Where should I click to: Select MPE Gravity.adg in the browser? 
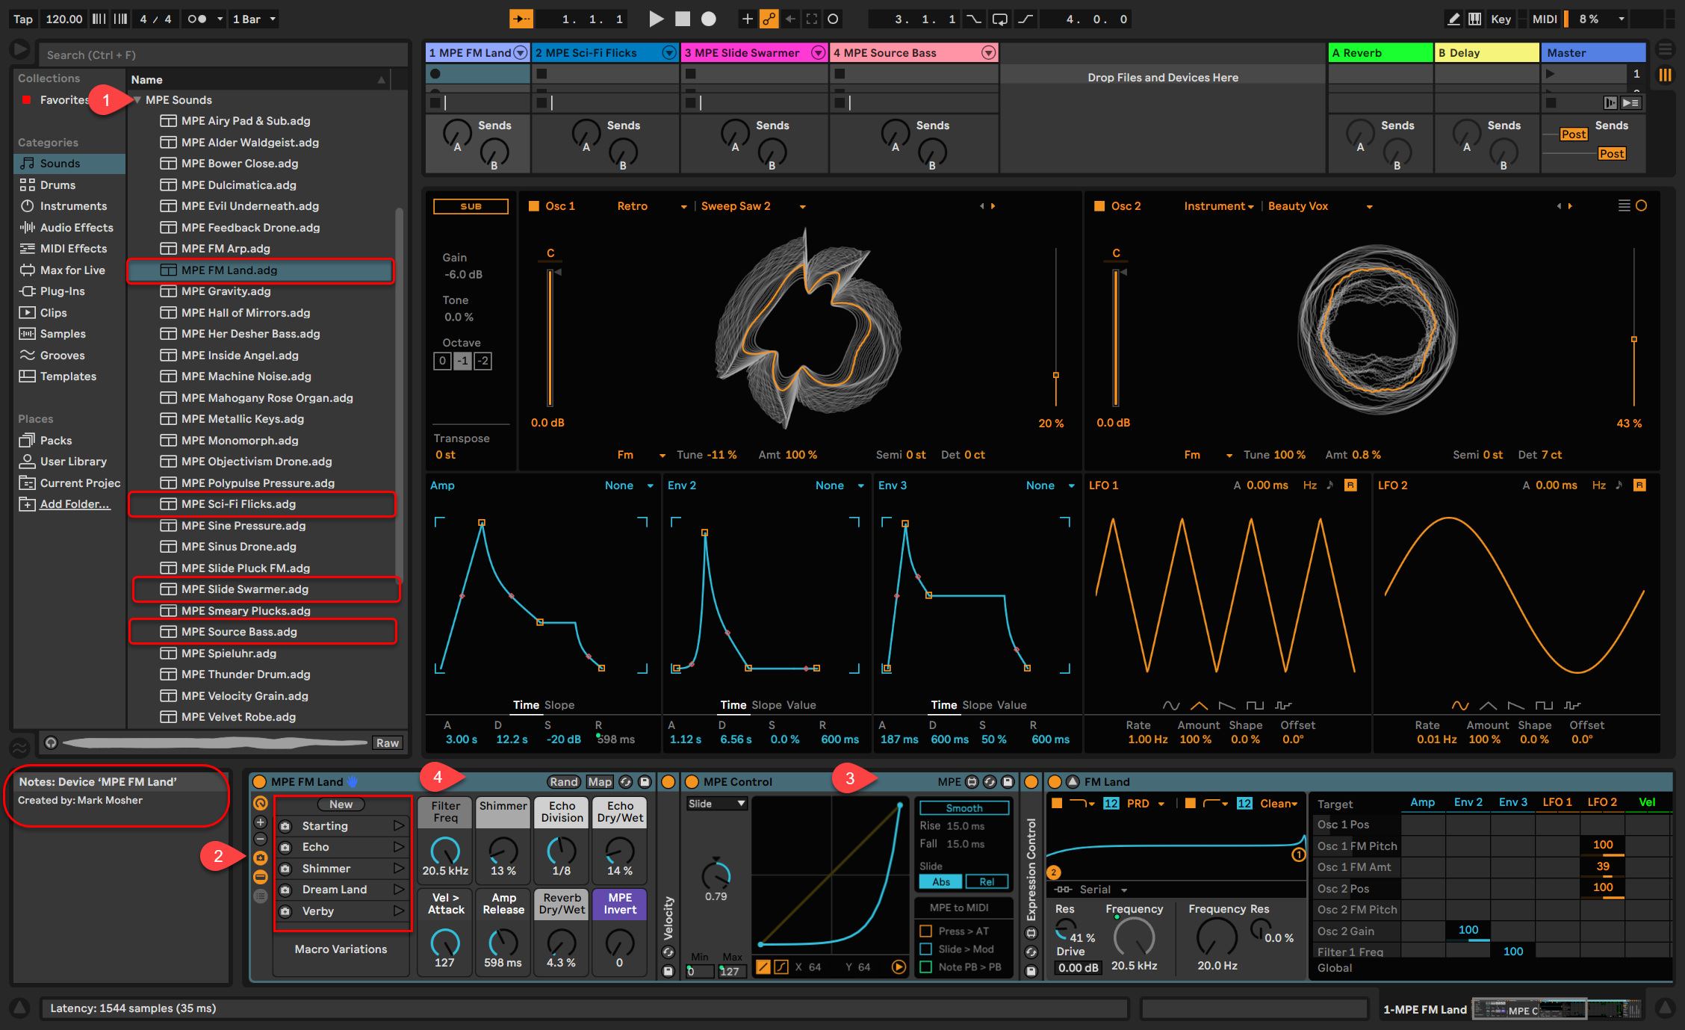(x=267, y=291)
